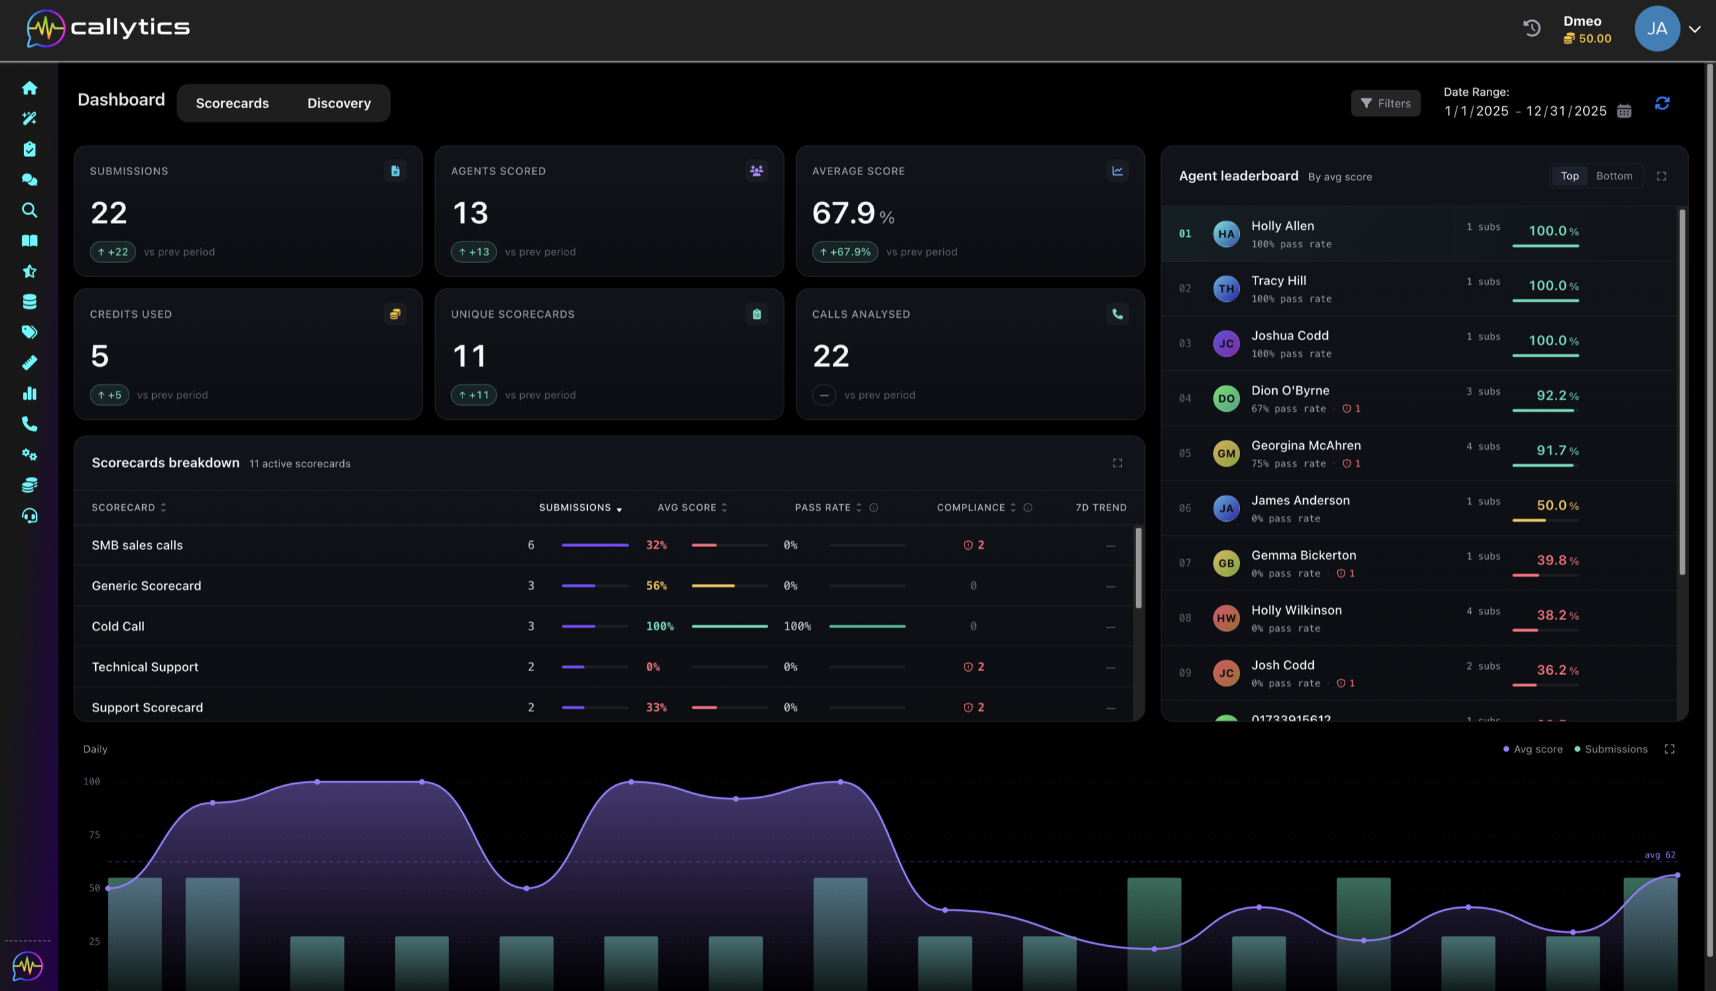Screen dimensions: 1716x991
Task: Sort table by Submissions column
Action: [580, 508]
